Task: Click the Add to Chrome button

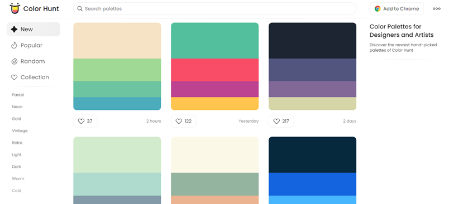Action: [x=397, y=9]
